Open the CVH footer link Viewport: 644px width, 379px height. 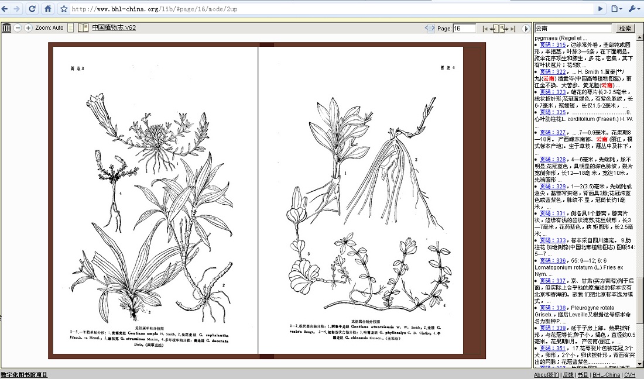pyautogui.click(x=629, y=374)
